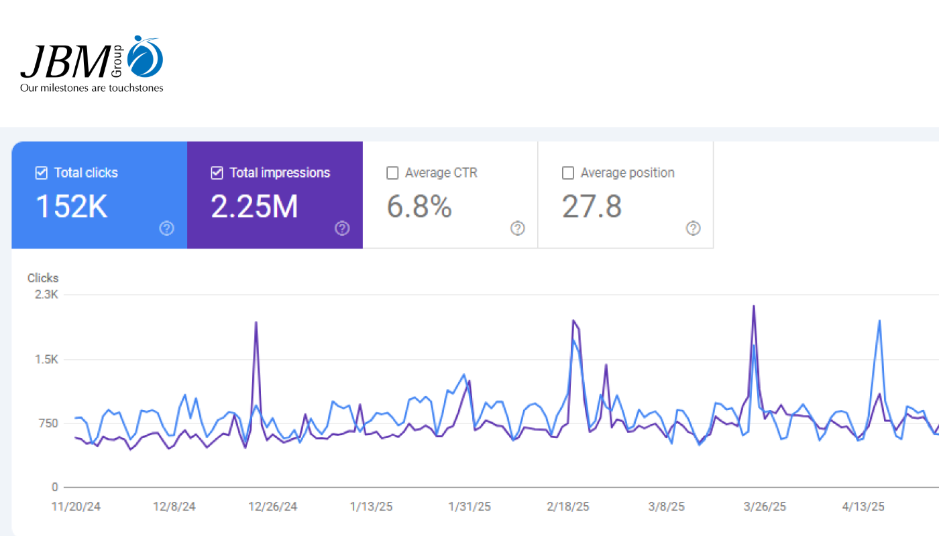Click the 27.8 average position value

point(592,207)
